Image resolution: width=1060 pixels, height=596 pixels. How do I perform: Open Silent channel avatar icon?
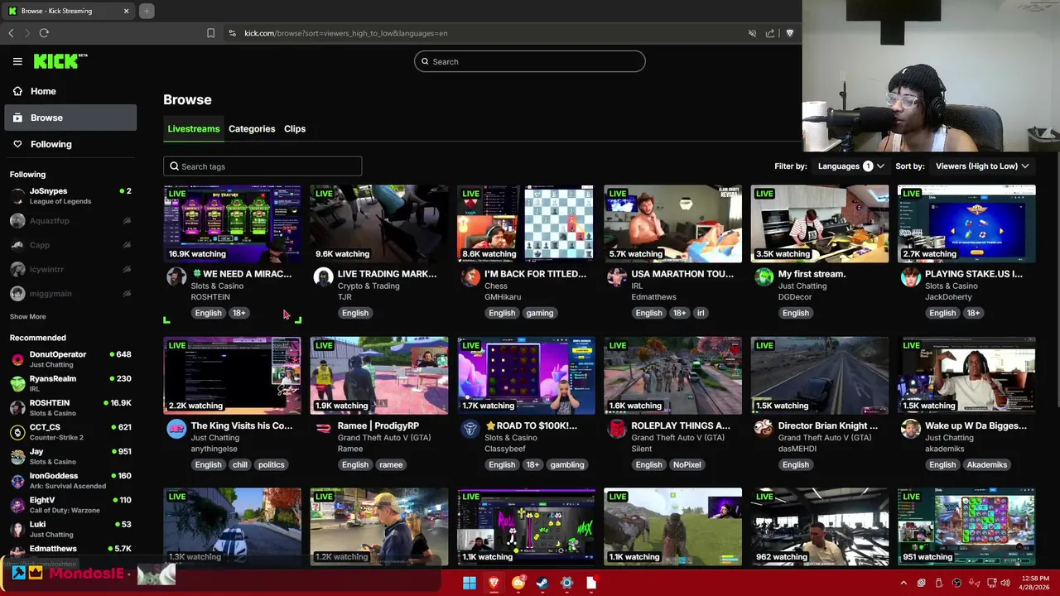(x=617, y=429)
